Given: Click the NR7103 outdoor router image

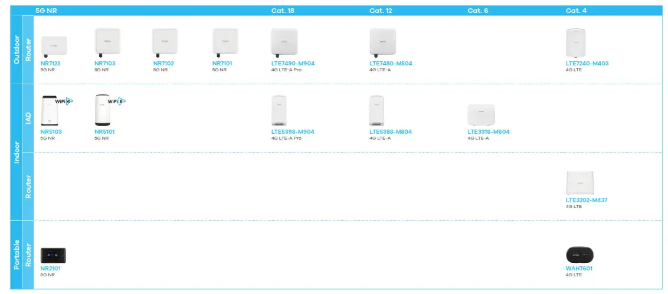Looking at the screenshot, I should point(107,42).
